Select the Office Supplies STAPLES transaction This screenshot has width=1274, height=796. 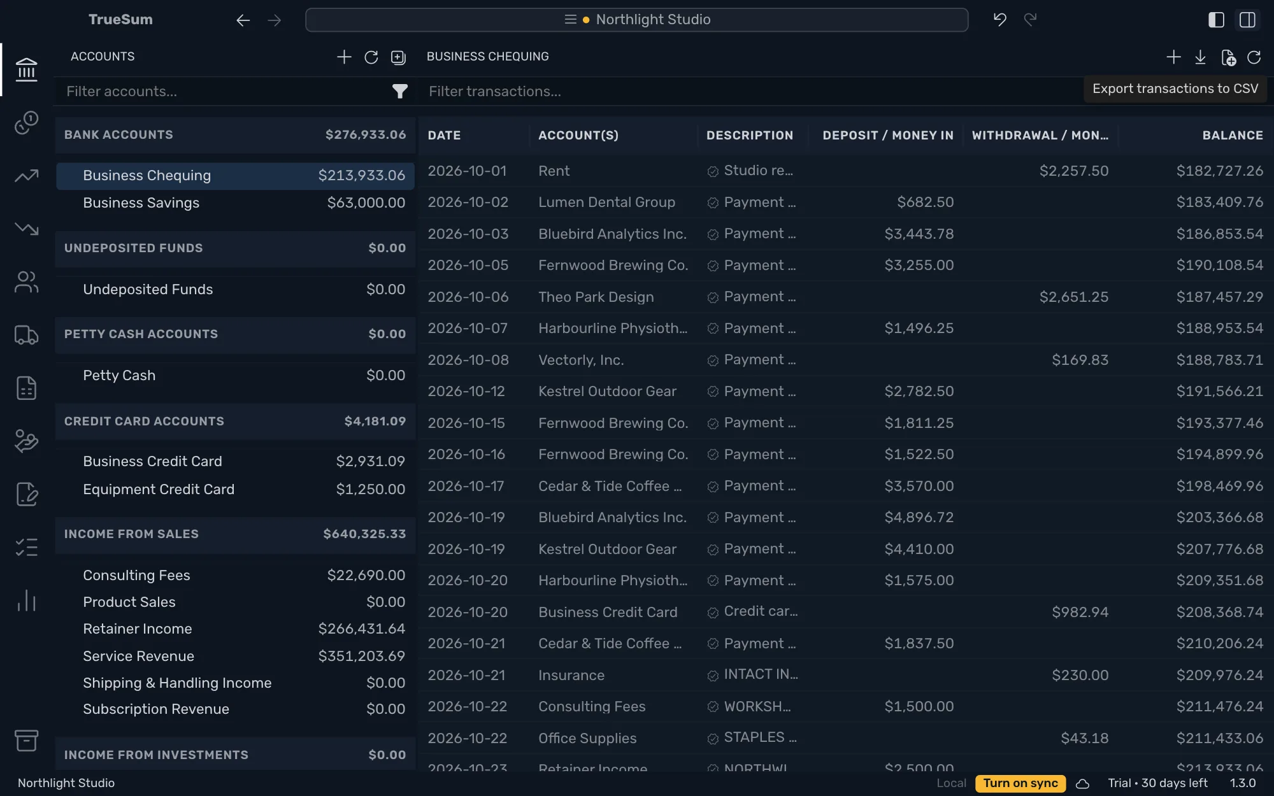[x=845, y=739]
